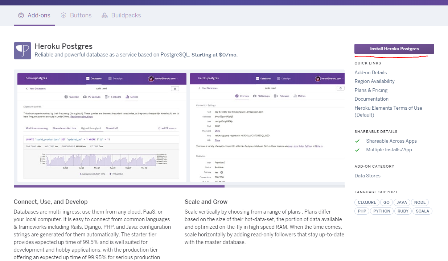Select the SCALA language tag

pyautogui.click(x=422, y=211)
